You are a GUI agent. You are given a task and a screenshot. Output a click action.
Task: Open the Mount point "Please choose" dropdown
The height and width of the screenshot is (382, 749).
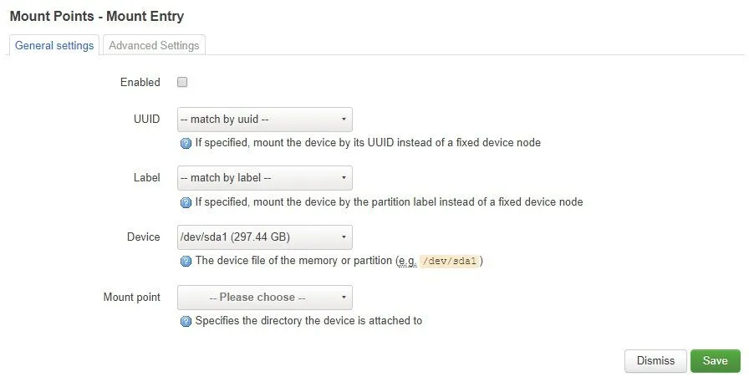[264, 298]
